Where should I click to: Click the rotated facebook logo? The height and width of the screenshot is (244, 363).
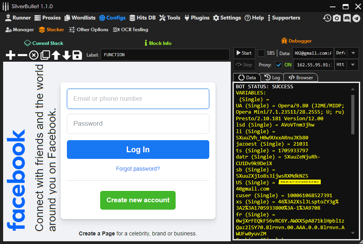[16, 180]
